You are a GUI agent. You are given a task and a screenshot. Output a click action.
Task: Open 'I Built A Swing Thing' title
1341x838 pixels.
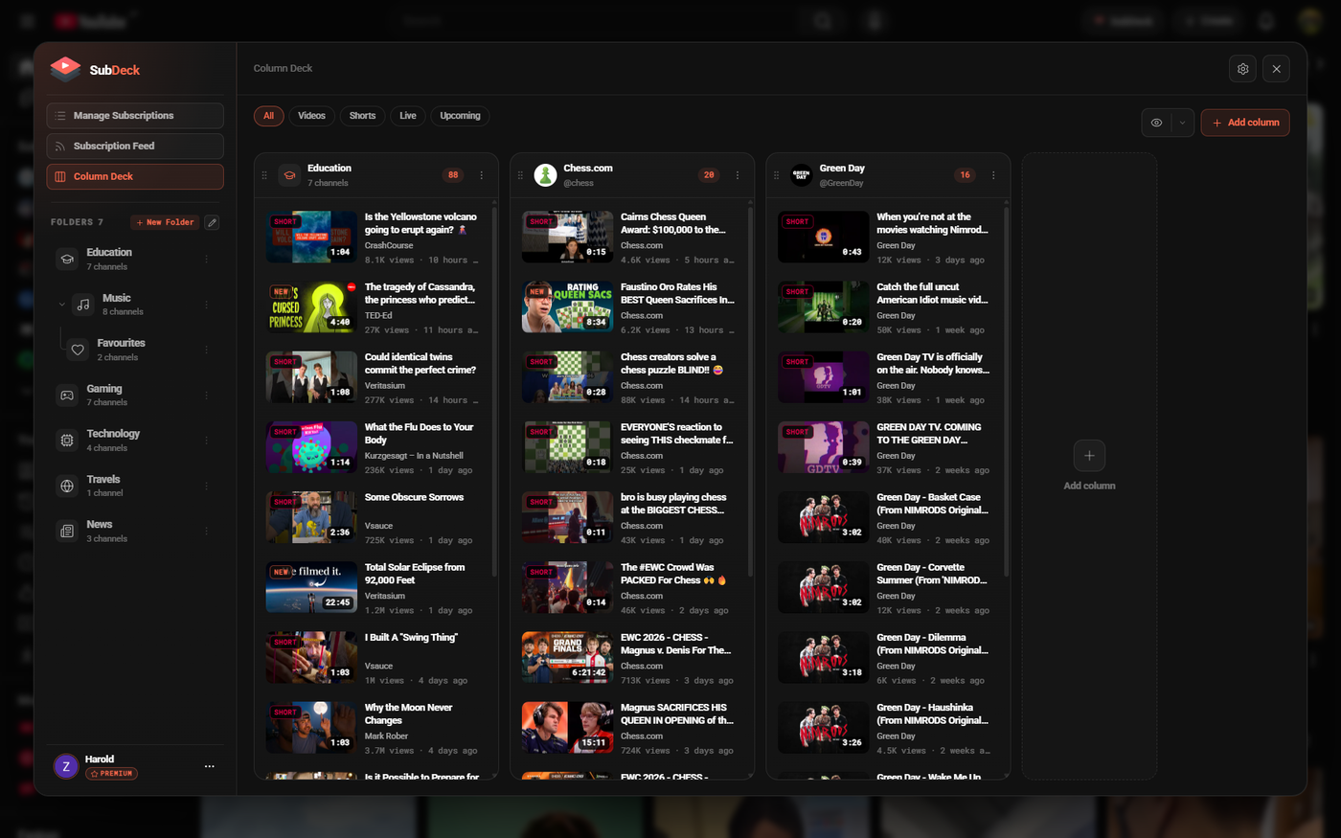point(411,638)
